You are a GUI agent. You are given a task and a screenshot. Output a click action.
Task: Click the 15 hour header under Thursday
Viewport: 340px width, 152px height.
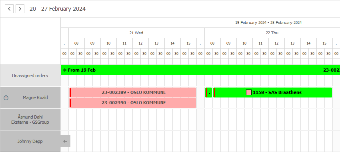tap(324, 43)
